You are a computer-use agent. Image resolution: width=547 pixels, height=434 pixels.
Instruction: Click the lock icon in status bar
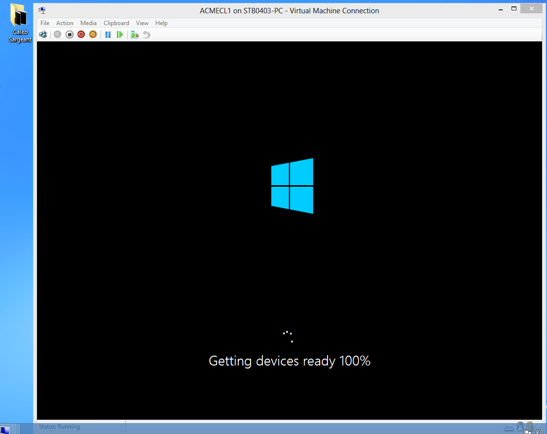(530, 426)
